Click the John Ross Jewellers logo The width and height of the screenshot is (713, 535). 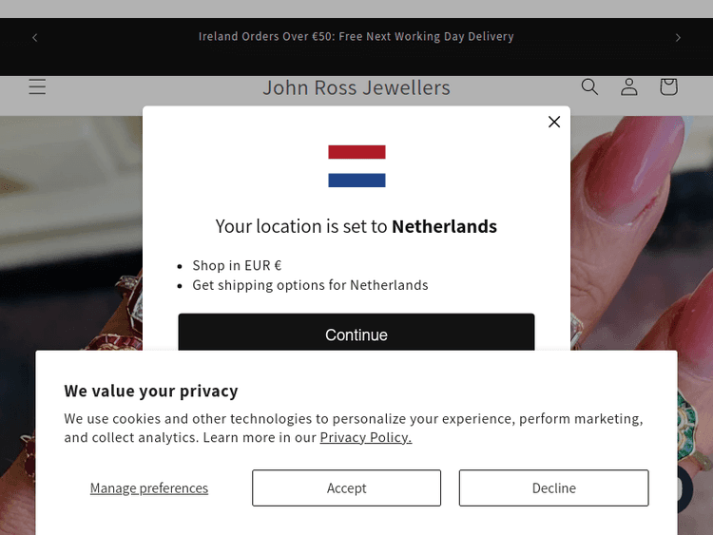pyautogui.click(x=356, y=87)
